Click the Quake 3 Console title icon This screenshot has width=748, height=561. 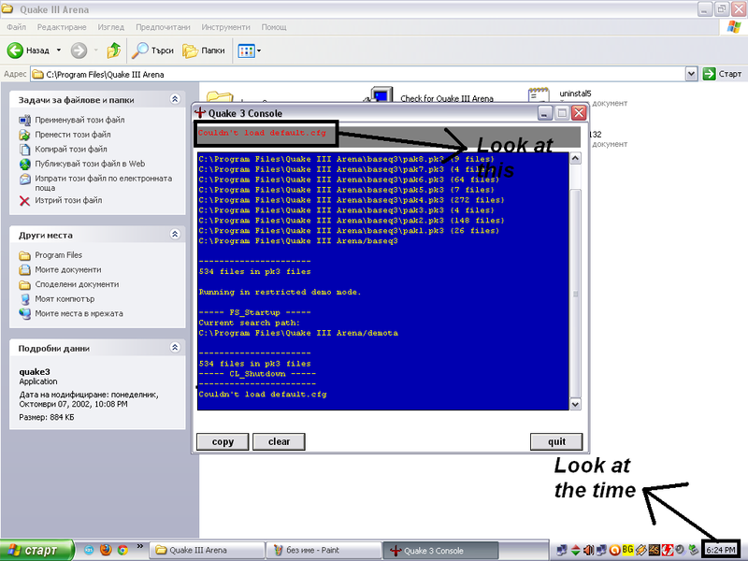point(200,113)
